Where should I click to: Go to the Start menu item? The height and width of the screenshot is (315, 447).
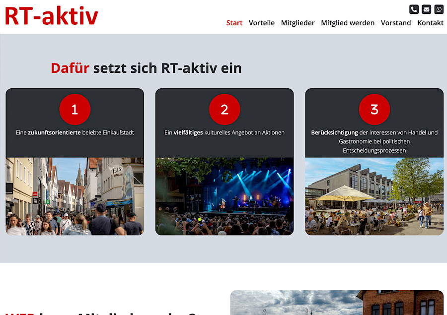(234, 23)
